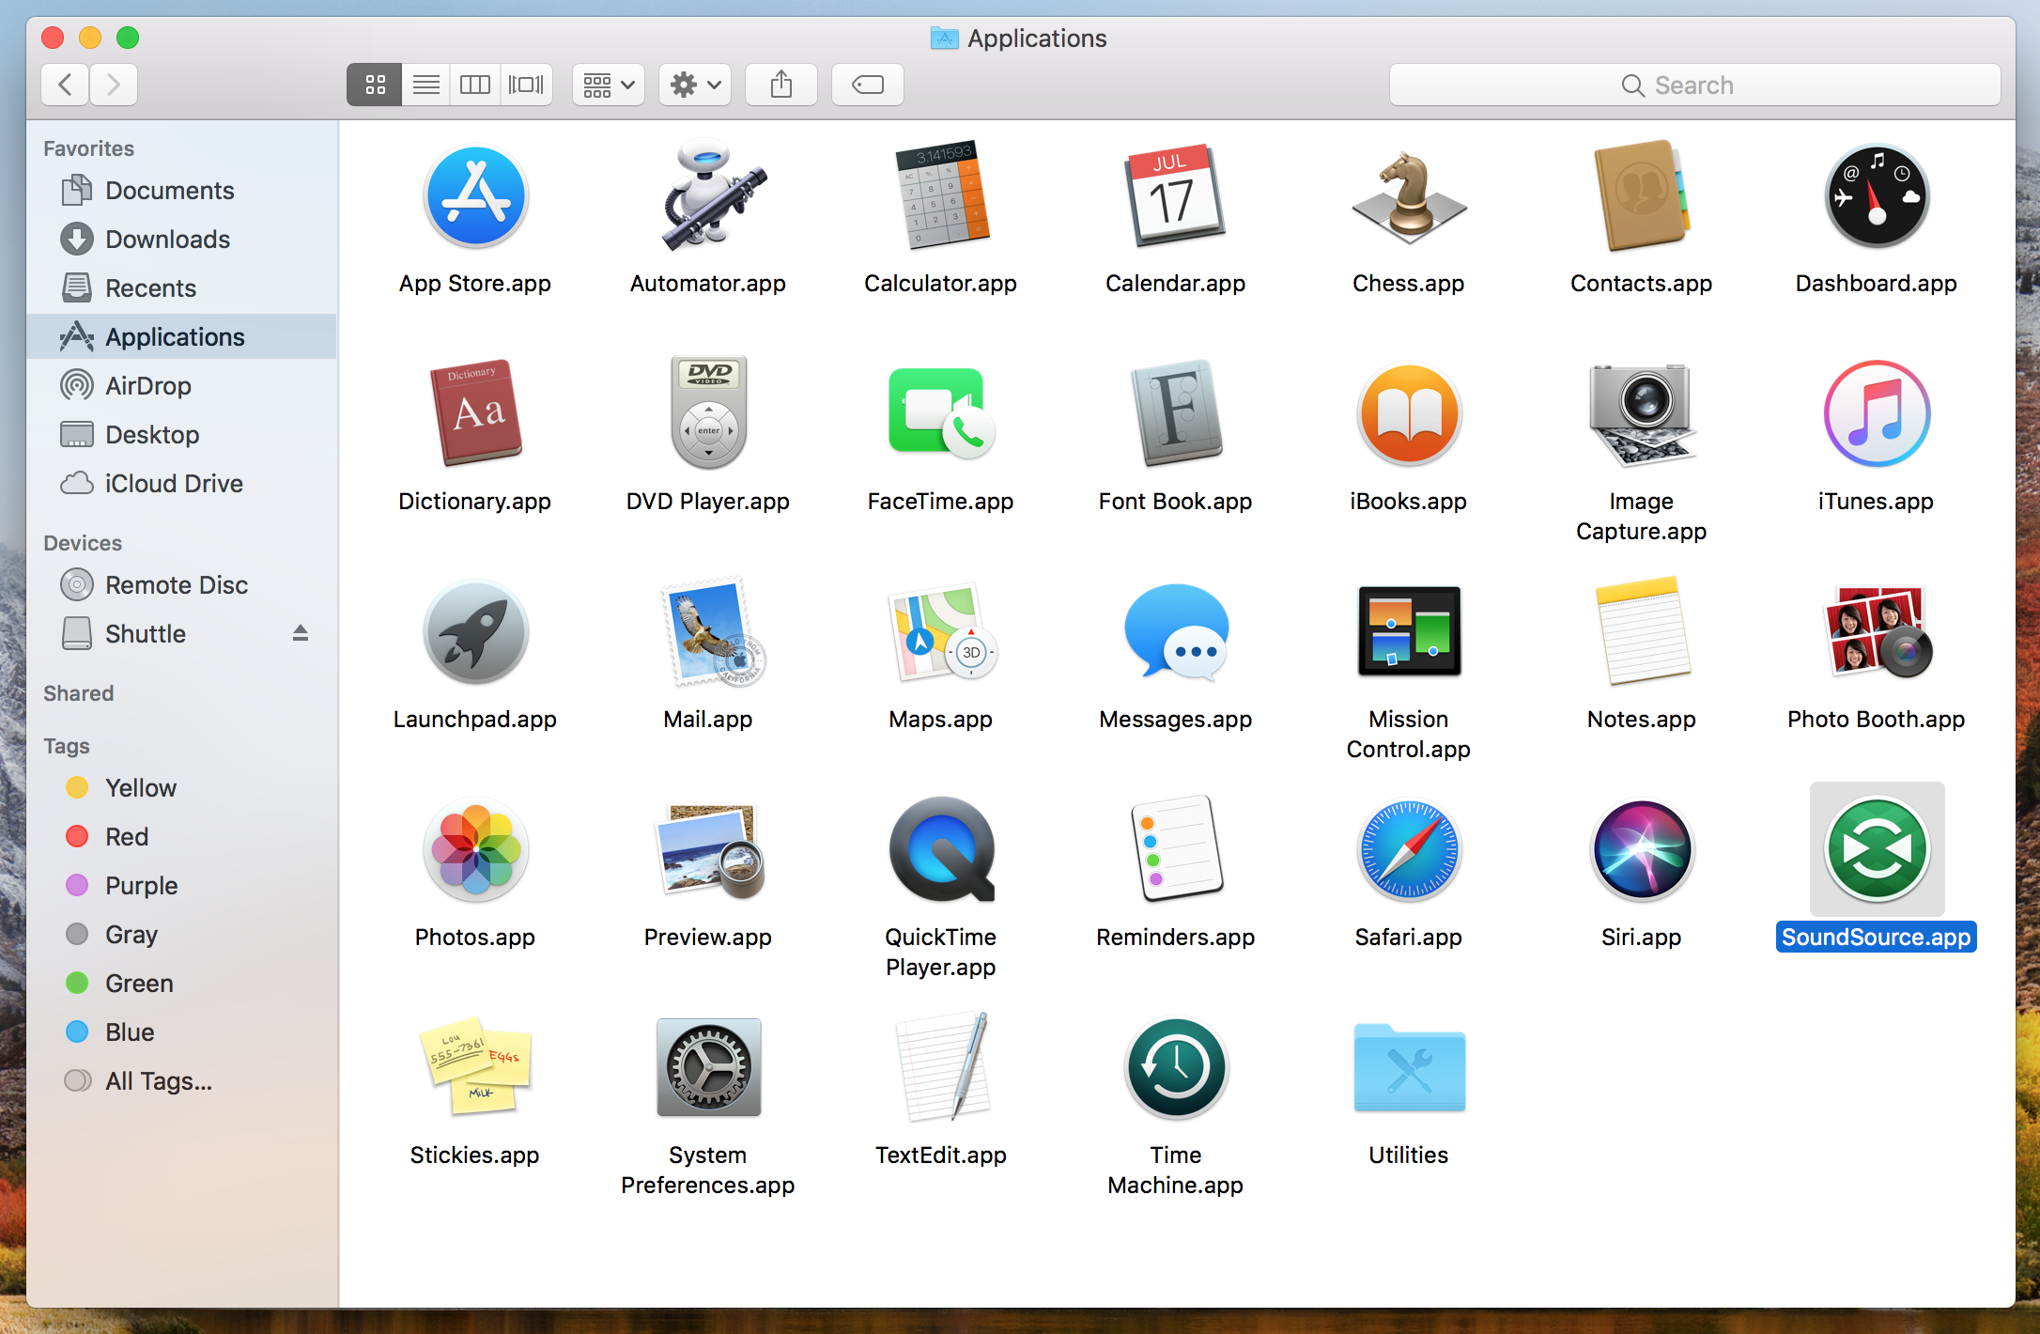Select the Safari compass icon
This screenshot has width=2040, height=1334.
coord(1408,849)
